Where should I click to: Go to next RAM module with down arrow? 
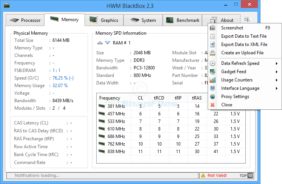coord(108,43)
